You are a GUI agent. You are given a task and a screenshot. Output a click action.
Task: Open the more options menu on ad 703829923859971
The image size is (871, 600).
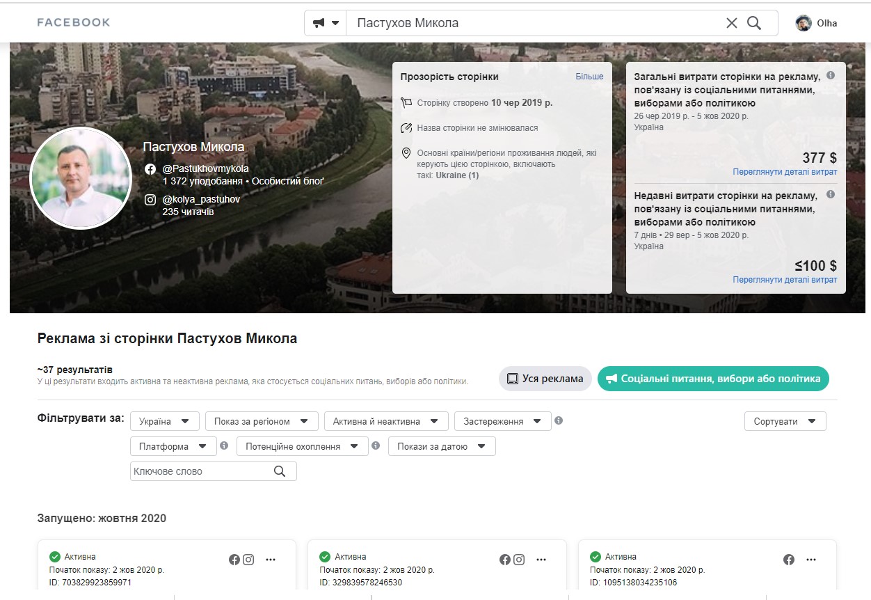pos(271,559)
